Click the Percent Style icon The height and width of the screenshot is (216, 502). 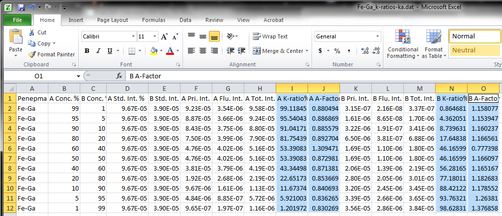tap(337, 51)
